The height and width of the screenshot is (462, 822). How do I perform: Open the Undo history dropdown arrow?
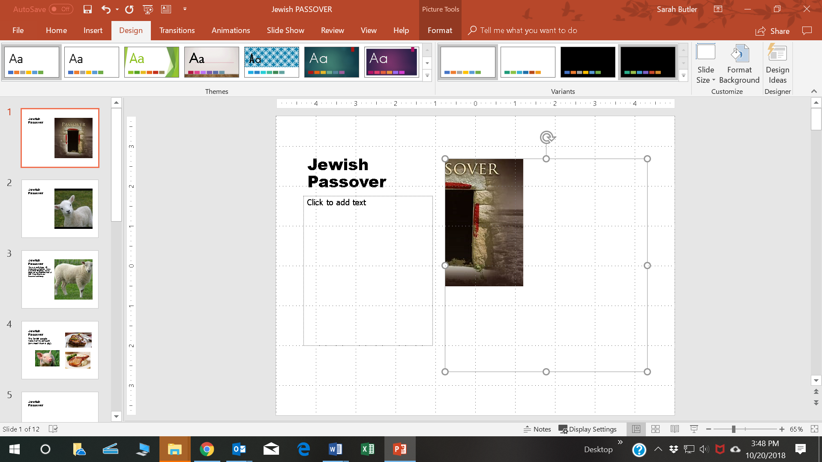click(117, 9)
